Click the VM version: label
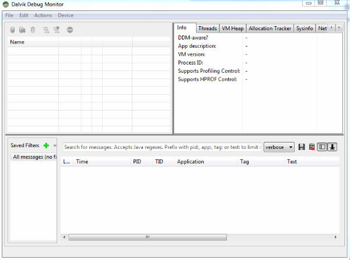 pyautogui.click(x=191, y=54)
